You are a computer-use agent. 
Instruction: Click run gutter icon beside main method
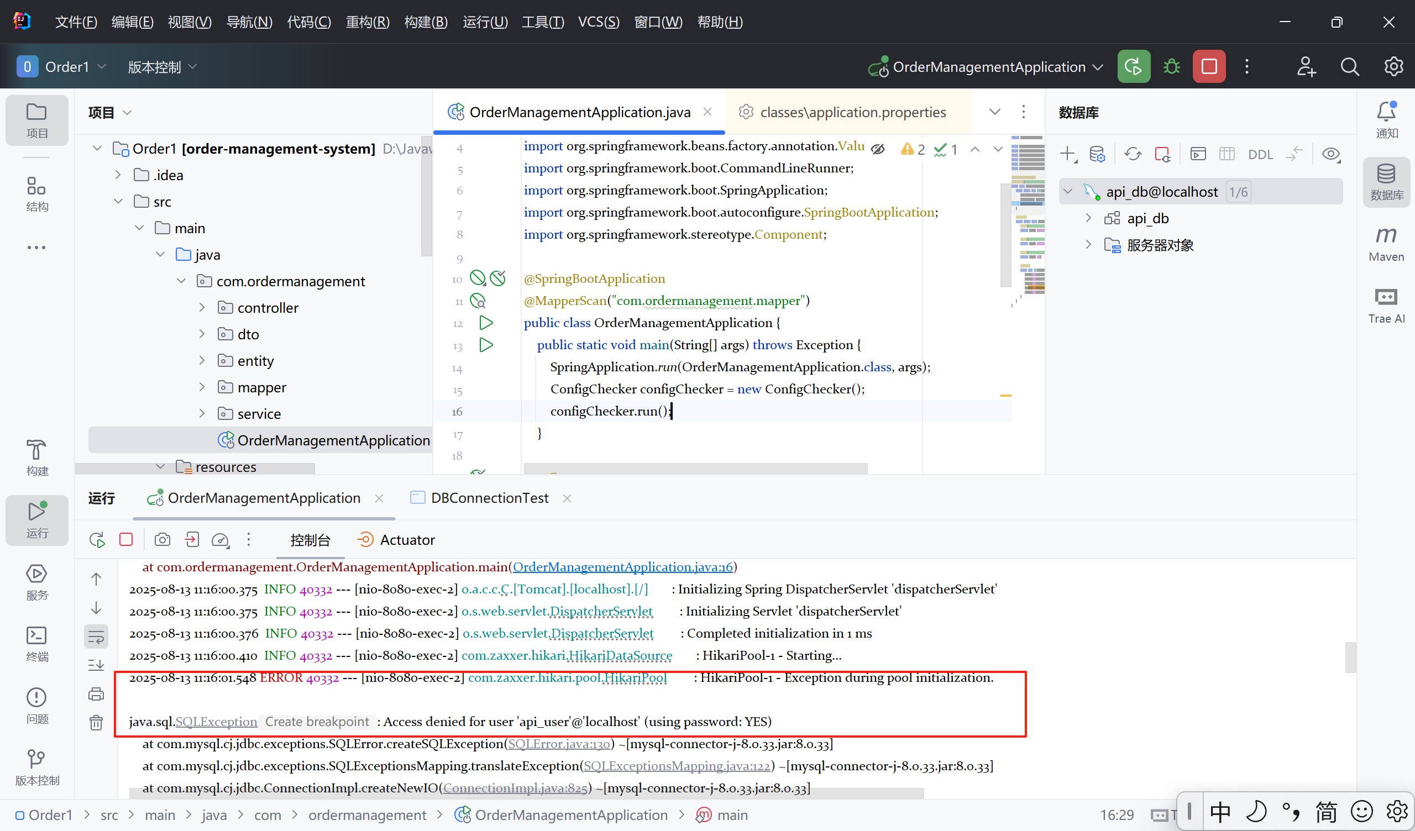(486, 344)
